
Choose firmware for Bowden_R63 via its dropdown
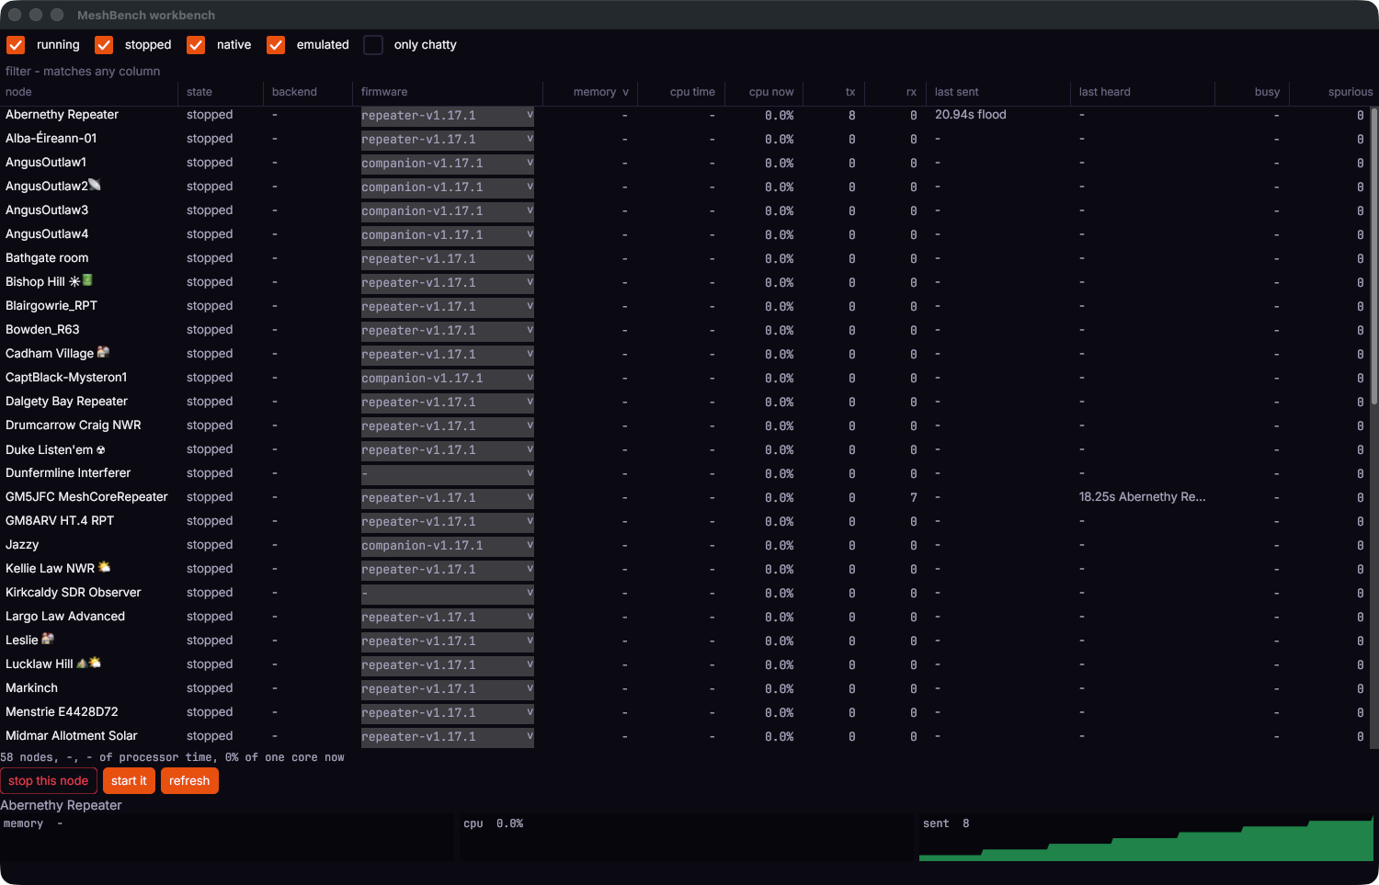(447, 331)
